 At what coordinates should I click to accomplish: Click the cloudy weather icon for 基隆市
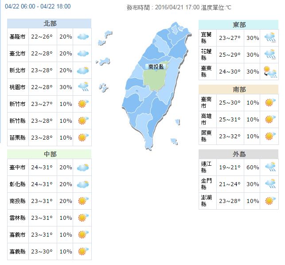[83, 37]
